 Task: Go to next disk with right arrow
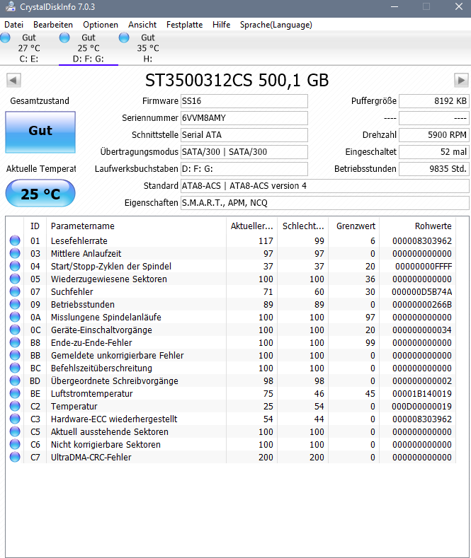pos(461,80)
